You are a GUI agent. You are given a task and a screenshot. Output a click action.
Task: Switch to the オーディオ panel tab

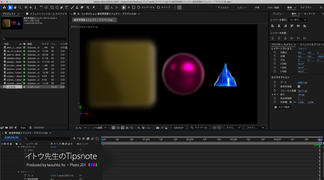[309, 14]
